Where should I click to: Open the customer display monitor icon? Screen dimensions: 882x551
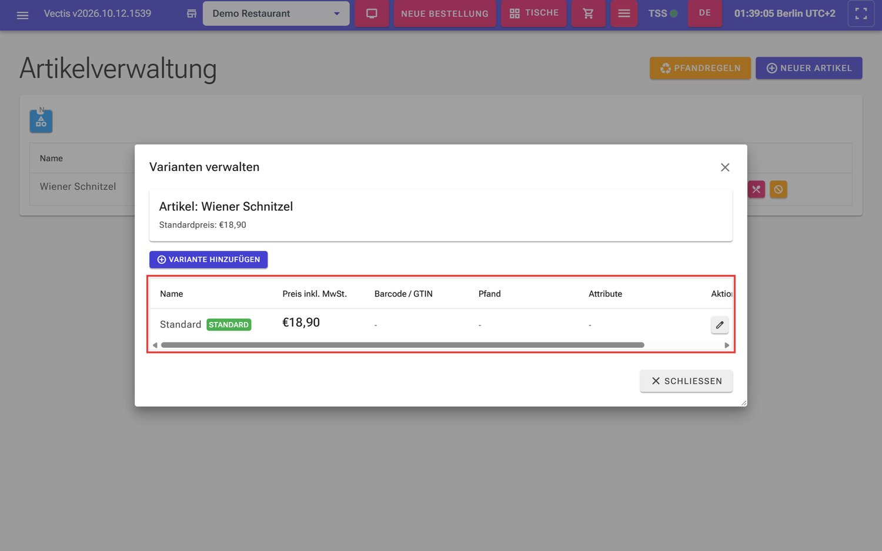[372, 14]
